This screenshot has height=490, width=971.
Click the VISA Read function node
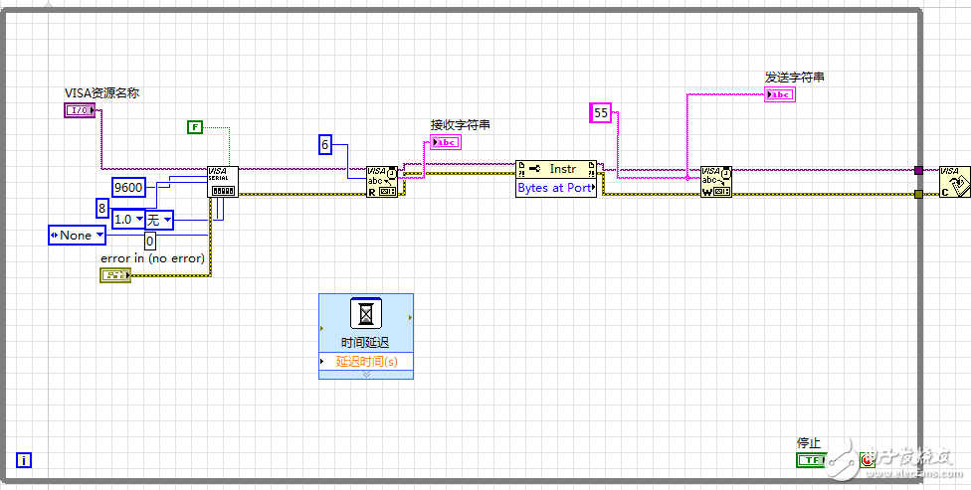381,182
